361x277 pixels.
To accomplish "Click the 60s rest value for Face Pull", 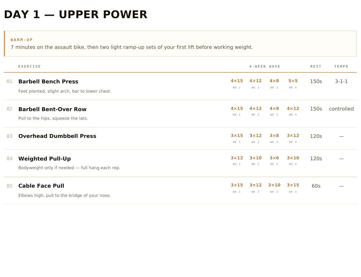I will point(316,186).
